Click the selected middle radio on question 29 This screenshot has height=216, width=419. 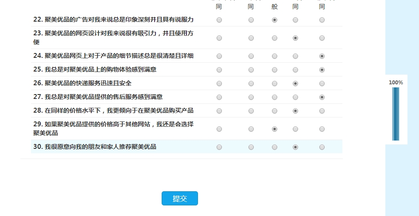tap(275, 129)
